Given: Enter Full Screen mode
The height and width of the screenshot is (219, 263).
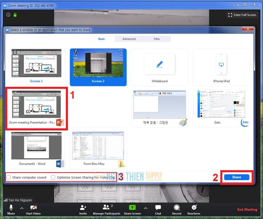Looking at the screenshot, I should (x=242, y=15).
